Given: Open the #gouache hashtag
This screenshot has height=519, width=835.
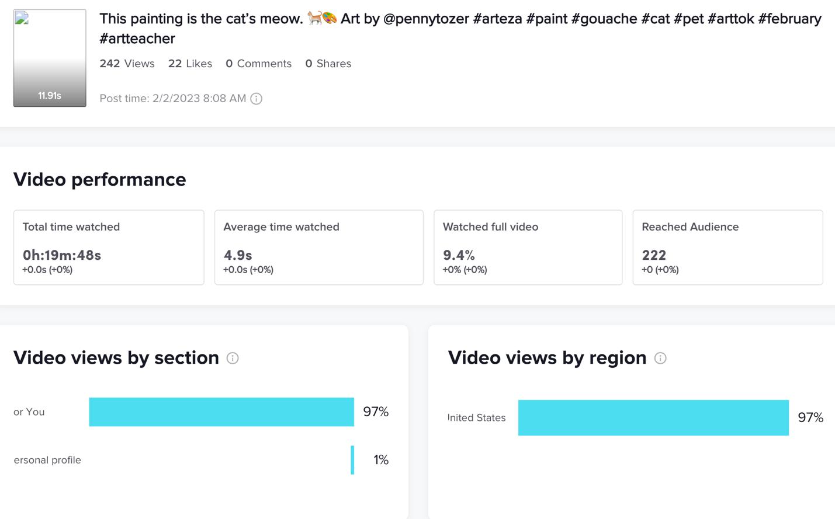Looking at the screenshot, I should click(604, 19).
